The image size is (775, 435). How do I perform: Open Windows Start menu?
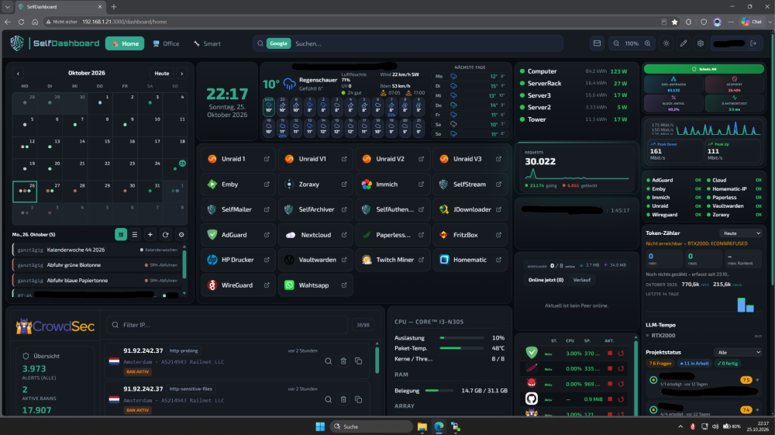320,426
